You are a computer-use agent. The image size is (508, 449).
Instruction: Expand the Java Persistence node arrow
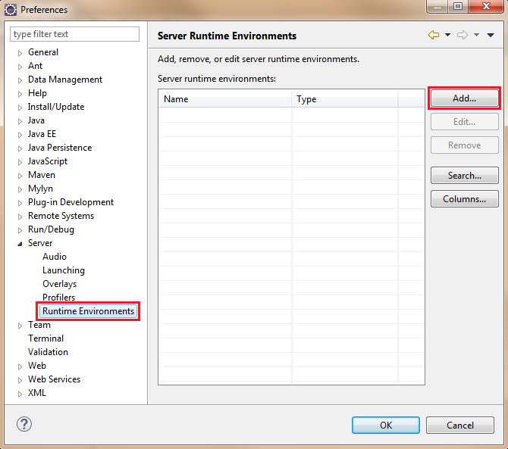coord(20,148)
